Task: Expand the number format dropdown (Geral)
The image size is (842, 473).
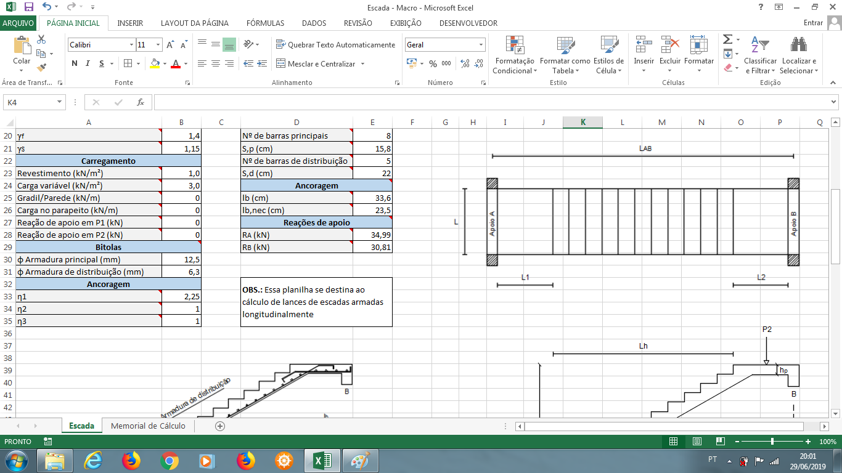Action: pyautogui.click(x=481, y=45)
